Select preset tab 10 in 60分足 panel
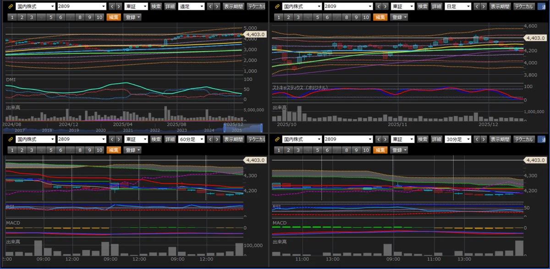Screen dimensions: 550x269 point(99,150)
